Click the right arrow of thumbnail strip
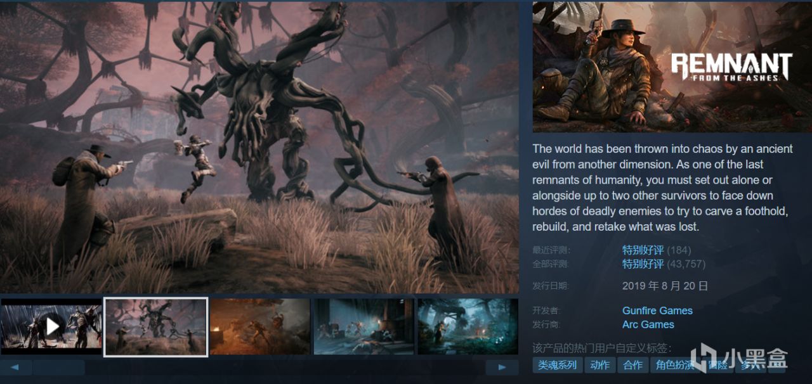Image resolution: width=812 pixels, height=384 pixels. pos(502,368)
